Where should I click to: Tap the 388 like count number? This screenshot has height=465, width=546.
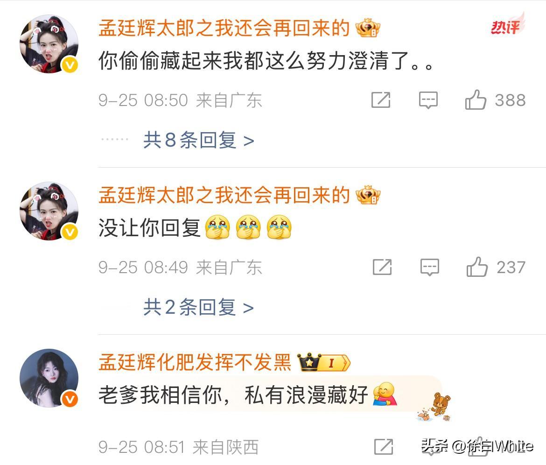pyautogui.click(x=510, y=100)
